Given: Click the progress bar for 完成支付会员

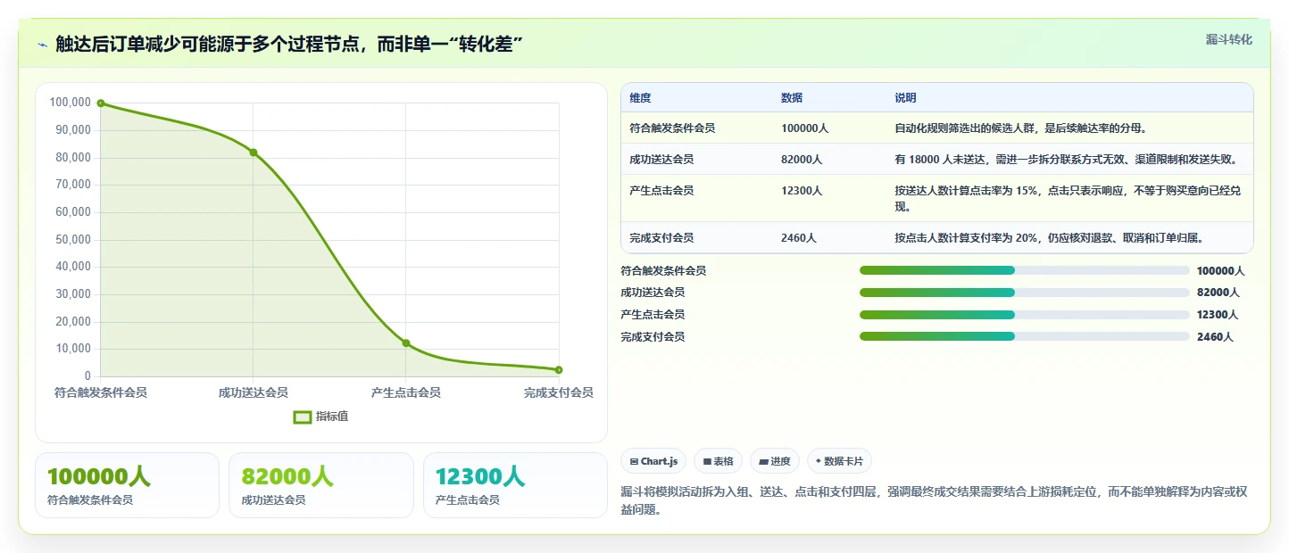Looking at the screenshot, I should click(x=1024, y=336).
